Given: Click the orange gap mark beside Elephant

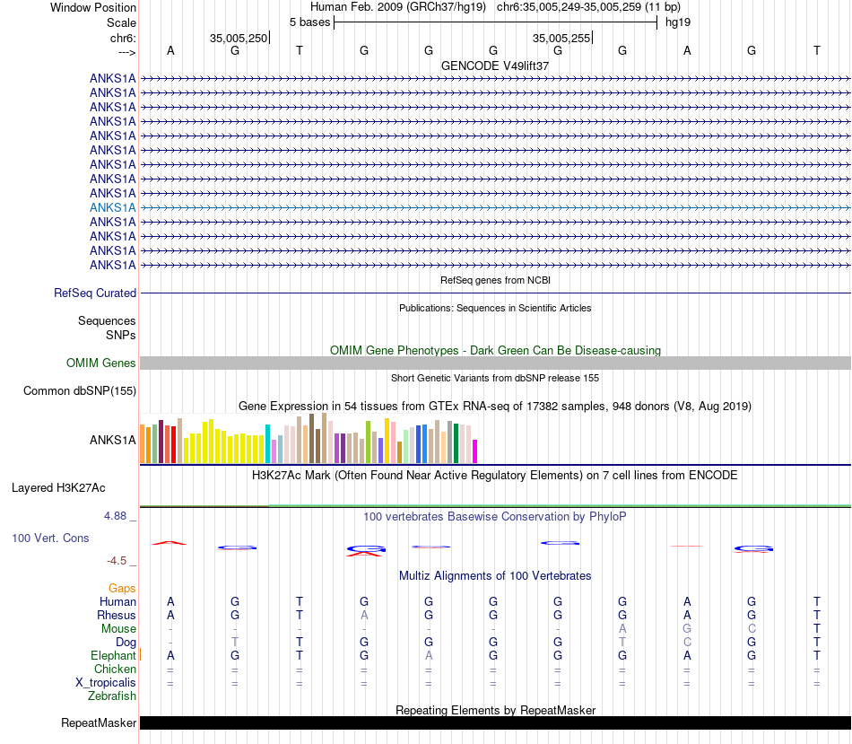Looking at the screenshot, I should tap(140, 654).
